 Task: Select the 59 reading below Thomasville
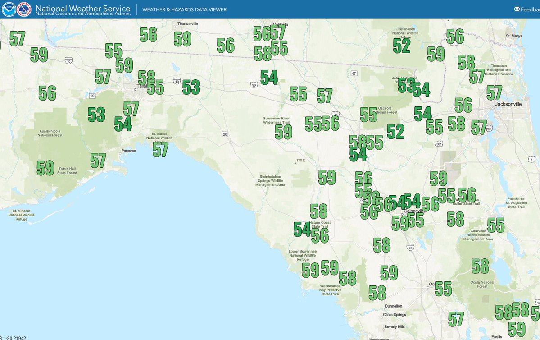click(182, 39)
